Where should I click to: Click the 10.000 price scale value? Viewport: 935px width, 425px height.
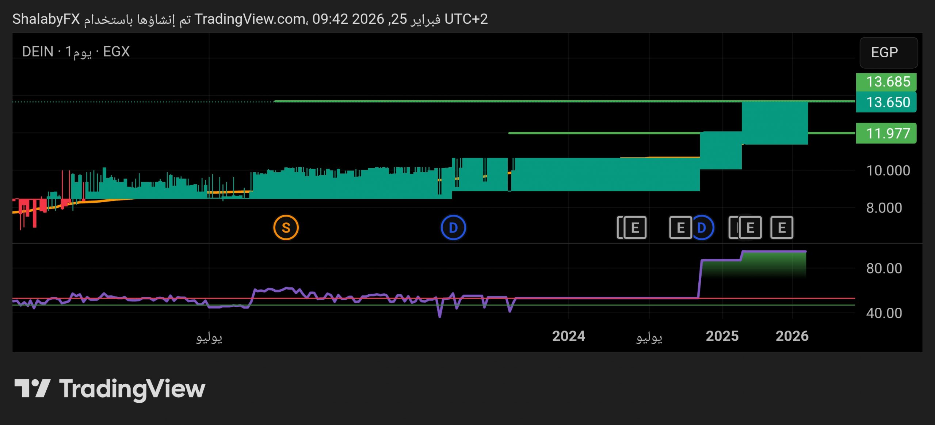[x=888, y=171]
